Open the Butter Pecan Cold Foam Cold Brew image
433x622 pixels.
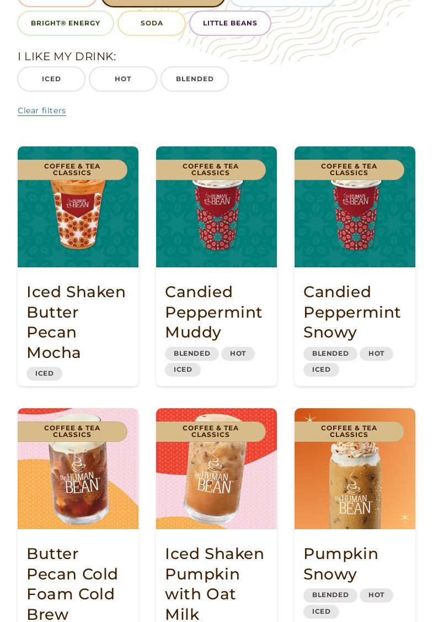point(78,468)
